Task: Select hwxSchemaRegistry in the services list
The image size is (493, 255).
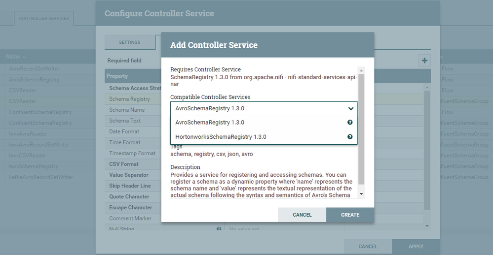Action: 34,166
